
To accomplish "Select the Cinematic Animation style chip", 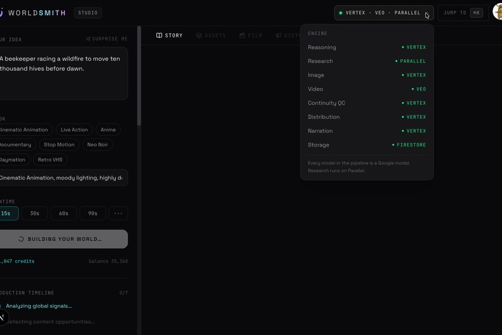I will 25,130.
